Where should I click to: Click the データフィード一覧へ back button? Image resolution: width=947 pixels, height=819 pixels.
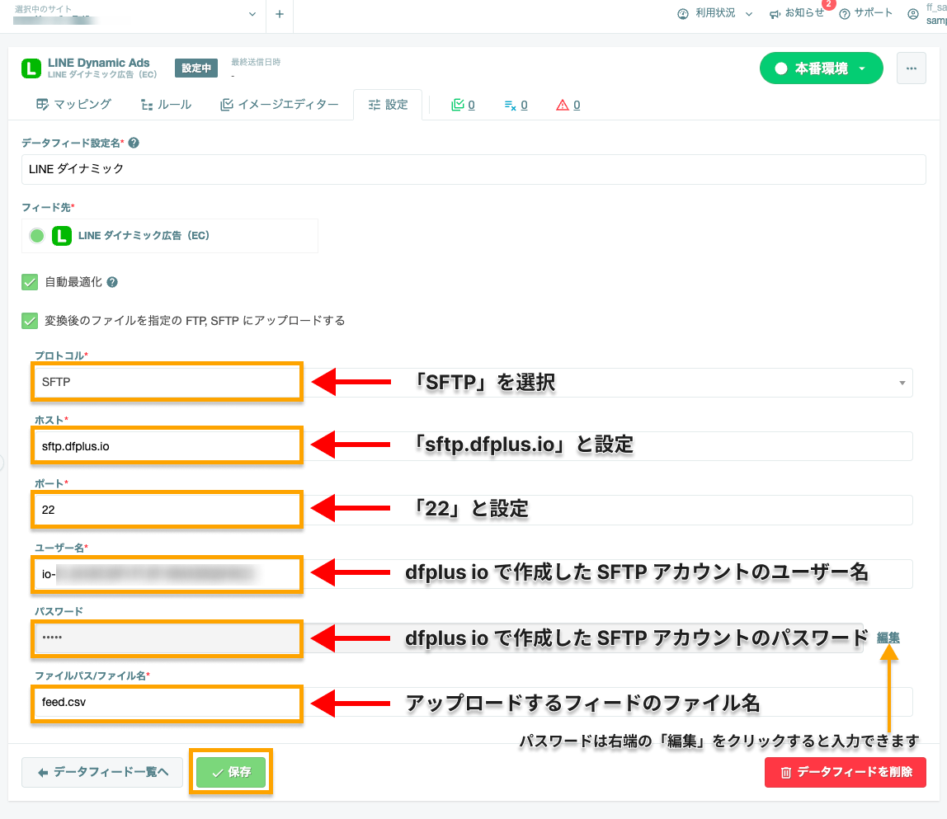pos(102,772)
